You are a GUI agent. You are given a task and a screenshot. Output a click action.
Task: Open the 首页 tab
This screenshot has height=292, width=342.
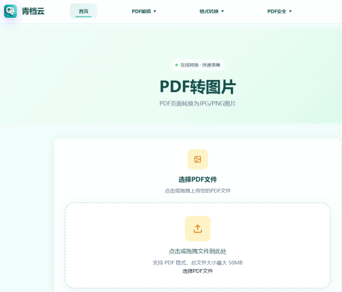click(83, 11)
